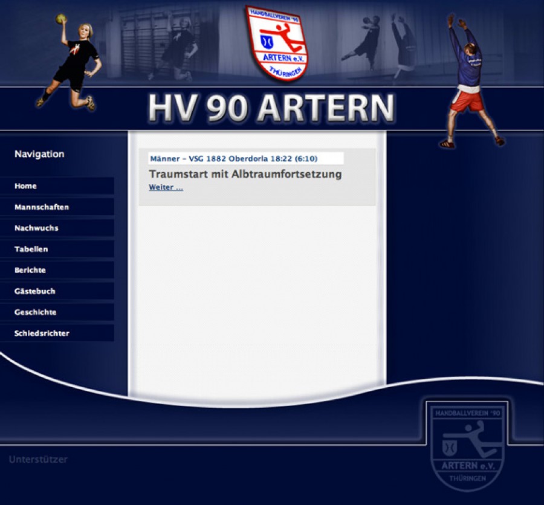Select Schiedsrichter in the navigation
The height and width of the screenshot is (505, 544).
57,333
